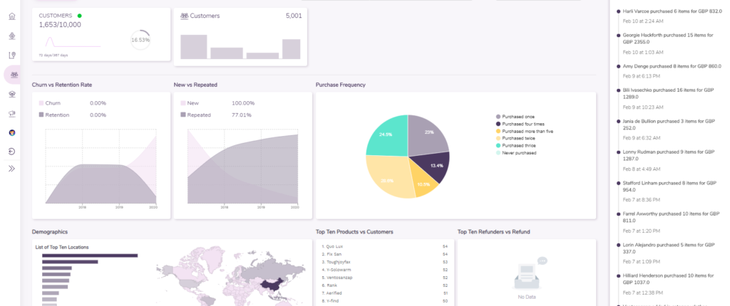
Task: Click the 16.53% circular progress indicator
Action: coord(140,40)
